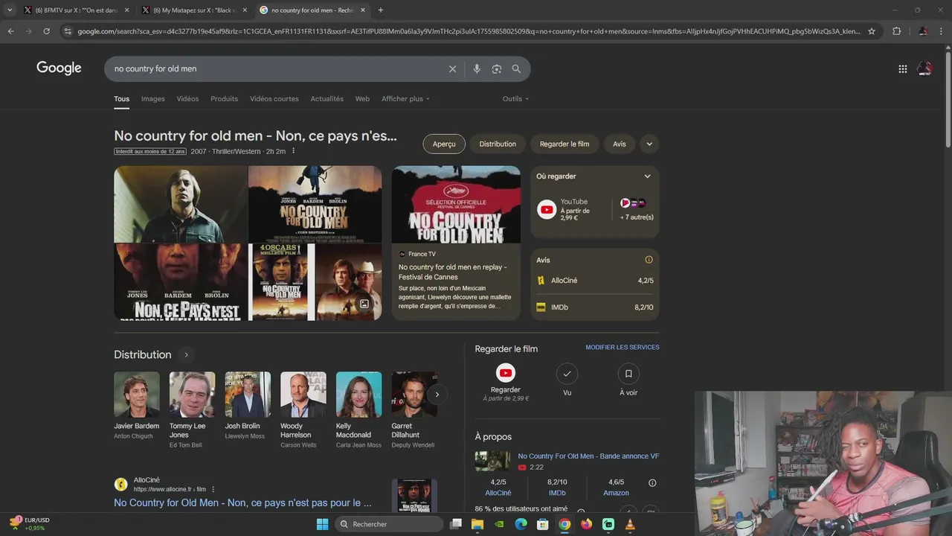
Task: Click the Regarder le film chip
Action: coord(565,144)
